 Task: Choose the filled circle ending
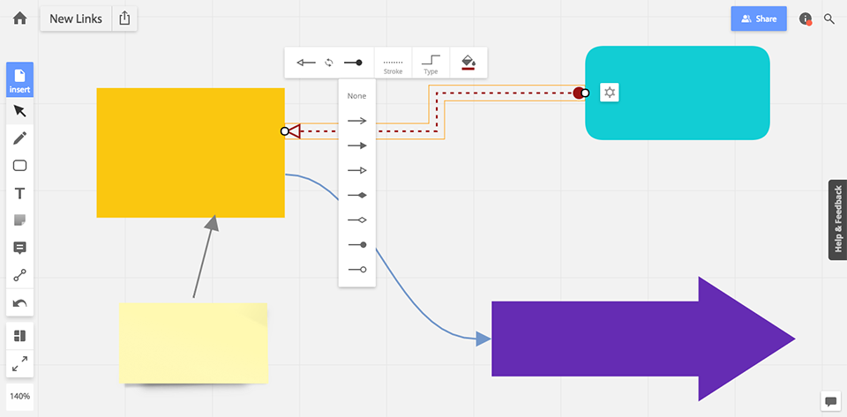pos(357,245)
